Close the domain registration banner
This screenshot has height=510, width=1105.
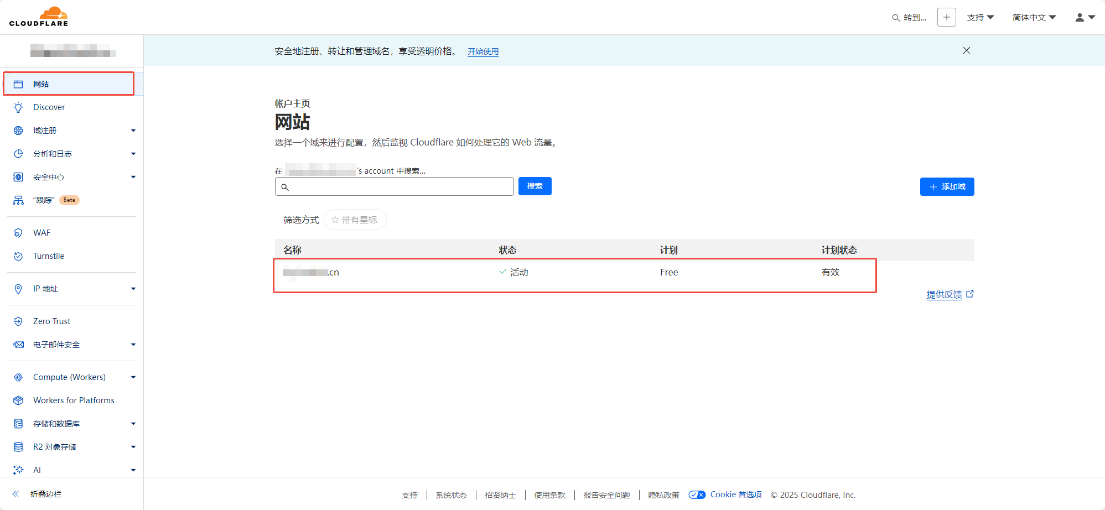pos(967,50)
